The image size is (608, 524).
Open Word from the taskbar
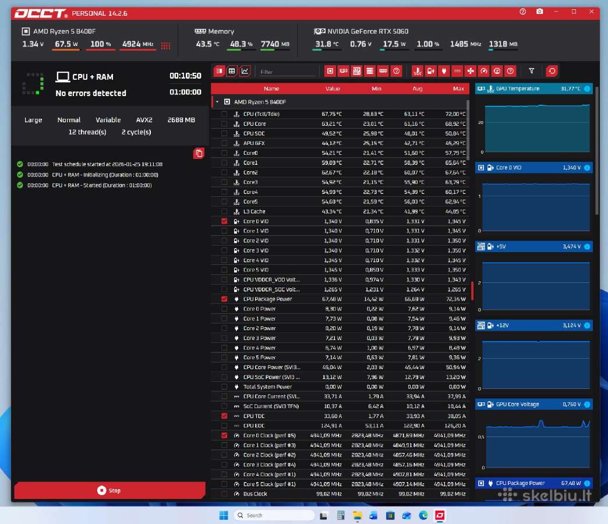[373, 515]
